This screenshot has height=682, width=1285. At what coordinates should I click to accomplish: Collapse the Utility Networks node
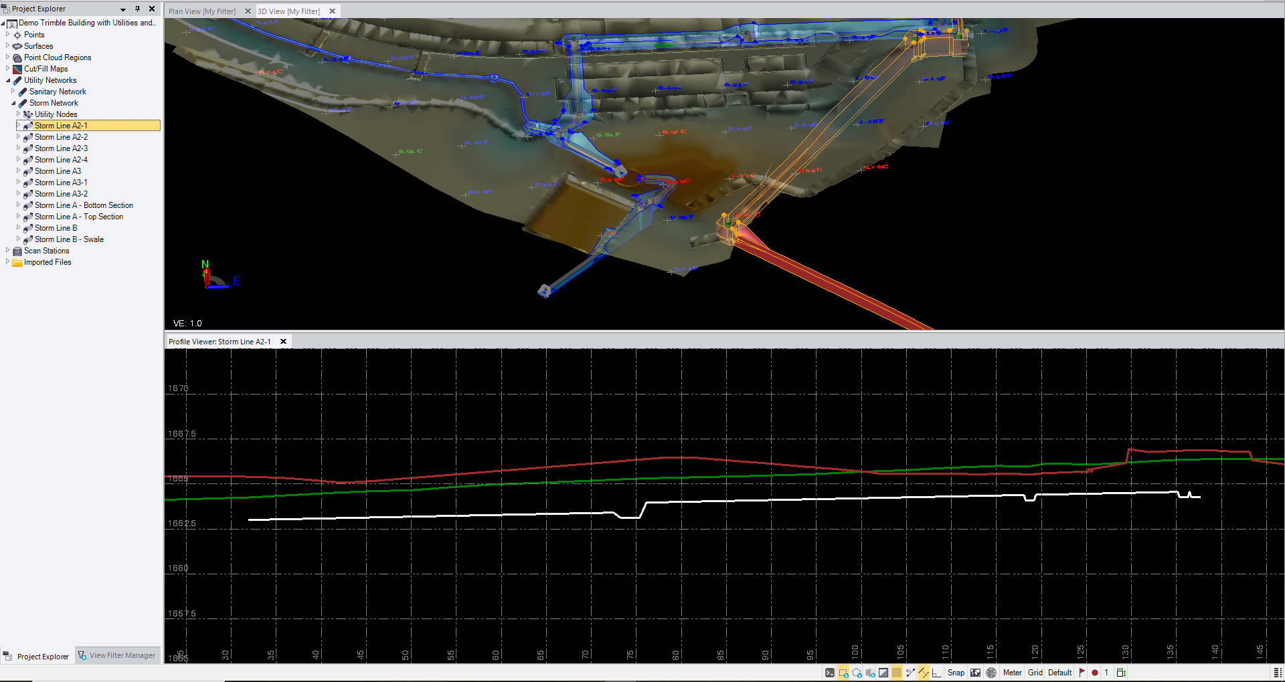coord(7,80)
